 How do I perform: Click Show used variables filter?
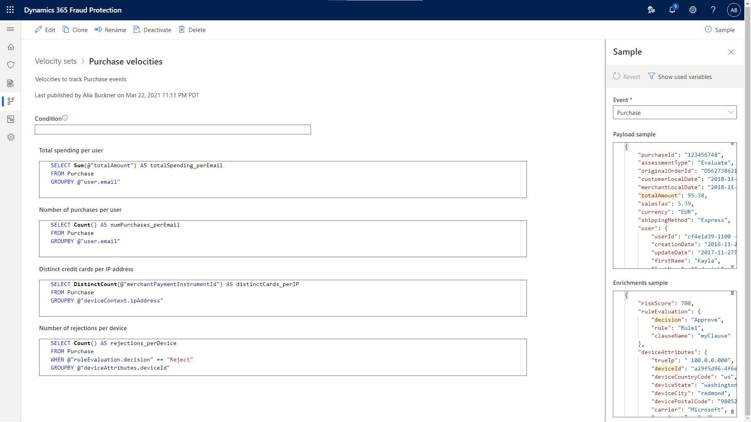(x=680, y=77)
